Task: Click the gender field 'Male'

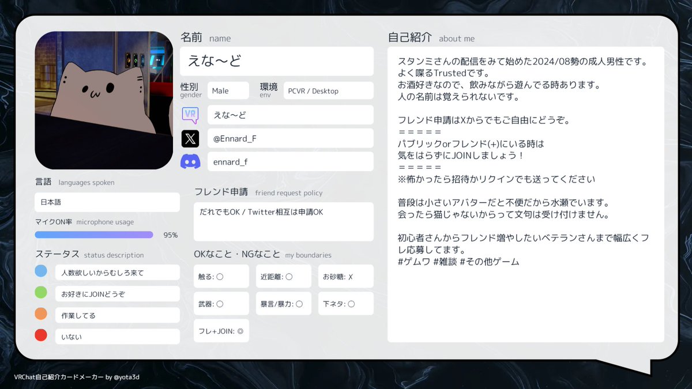Action: pos(228,90)
